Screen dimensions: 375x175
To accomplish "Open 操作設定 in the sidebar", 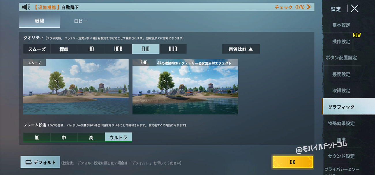I will pyautogui.click(x=341, y=41).
